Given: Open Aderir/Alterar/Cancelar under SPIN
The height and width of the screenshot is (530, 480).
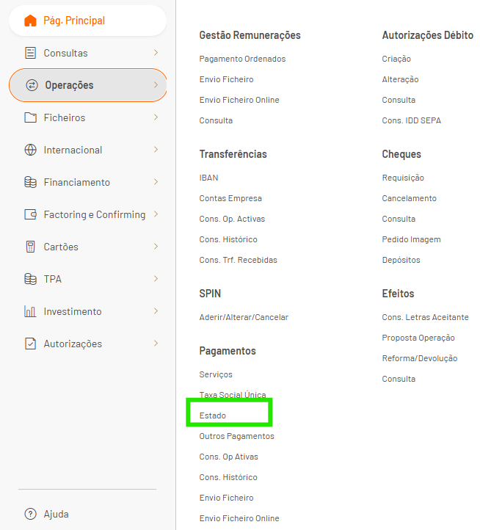Looking at the screenshot, I should (x=244, y=317).
